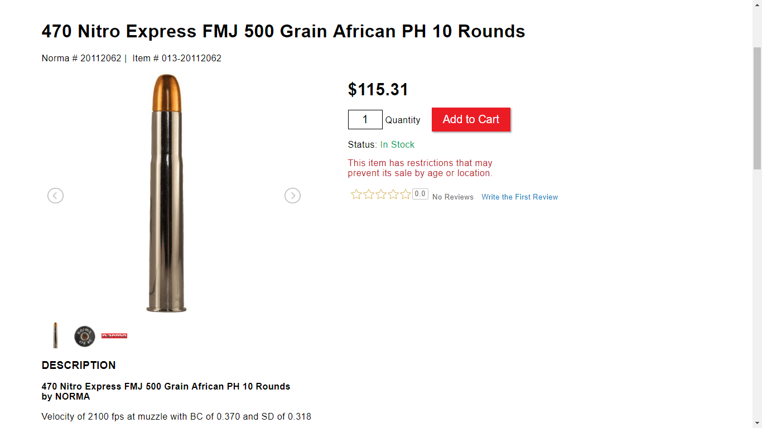Click the No Reviews text
Viewport: 762px width, 428px height.
(x=452, y=197)
